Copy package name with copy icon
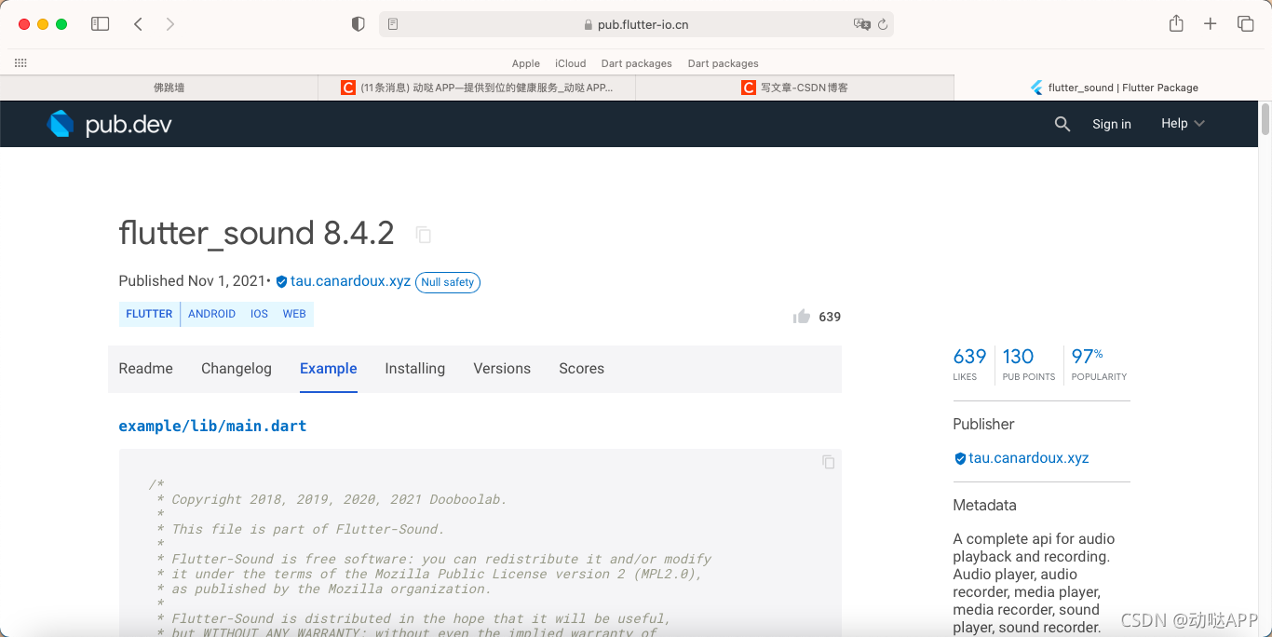The height and width of the screenshot is (637, 1272). (x=424, y=235)
